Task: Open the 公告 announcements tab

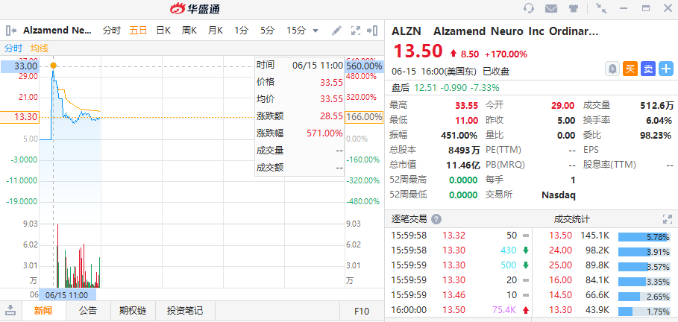Action: [x=88, y=310]
